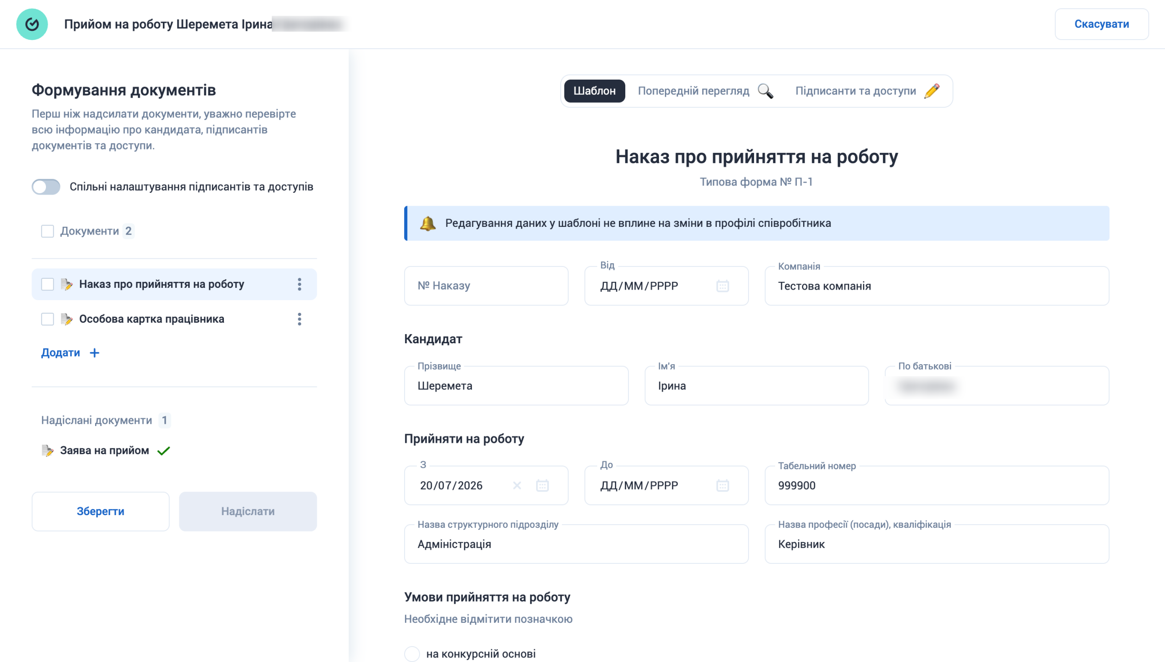Click the По батькові input field
The image size is (1165, 662).
997,386
